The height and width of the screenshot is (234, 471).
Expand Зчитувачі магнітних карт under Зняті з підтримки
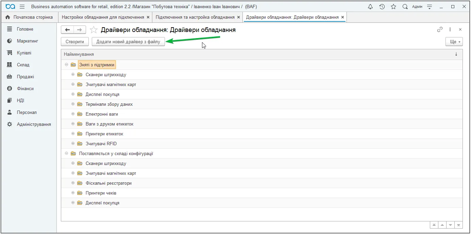[x=73, y=84]
